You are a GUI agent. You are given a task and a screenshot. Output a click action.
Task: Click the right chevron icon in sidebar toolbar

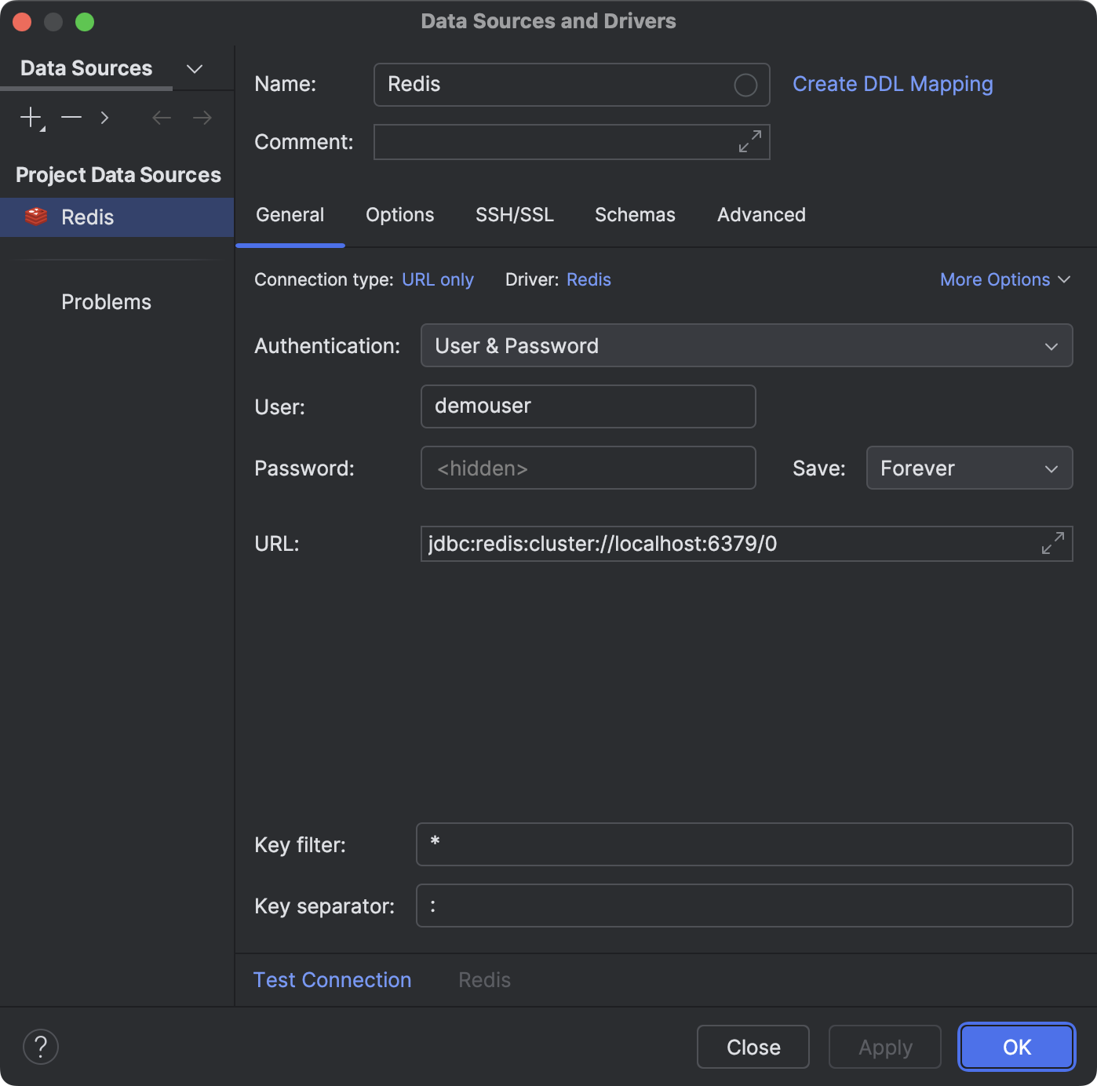pyautogui.click(x=104, y=118)
